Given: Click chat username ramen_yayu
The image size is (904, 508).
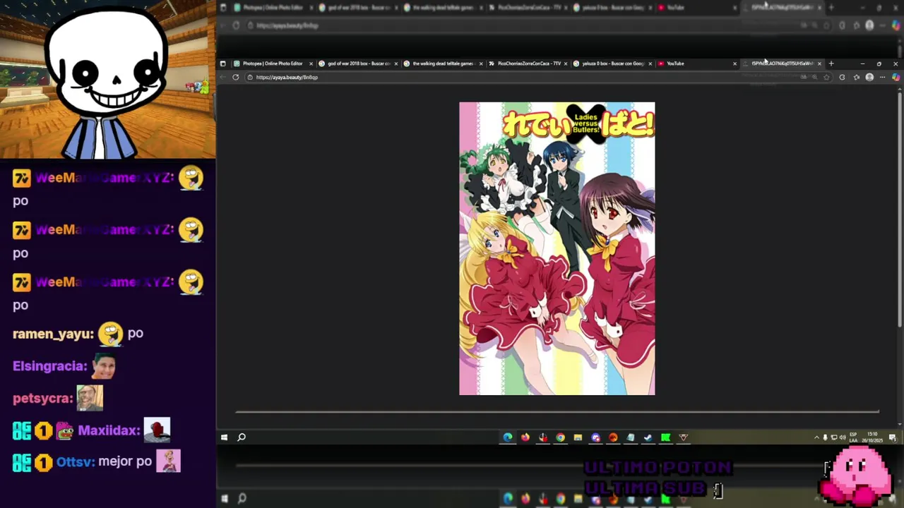Looking at the screenshot, I should tap(53, 334).
